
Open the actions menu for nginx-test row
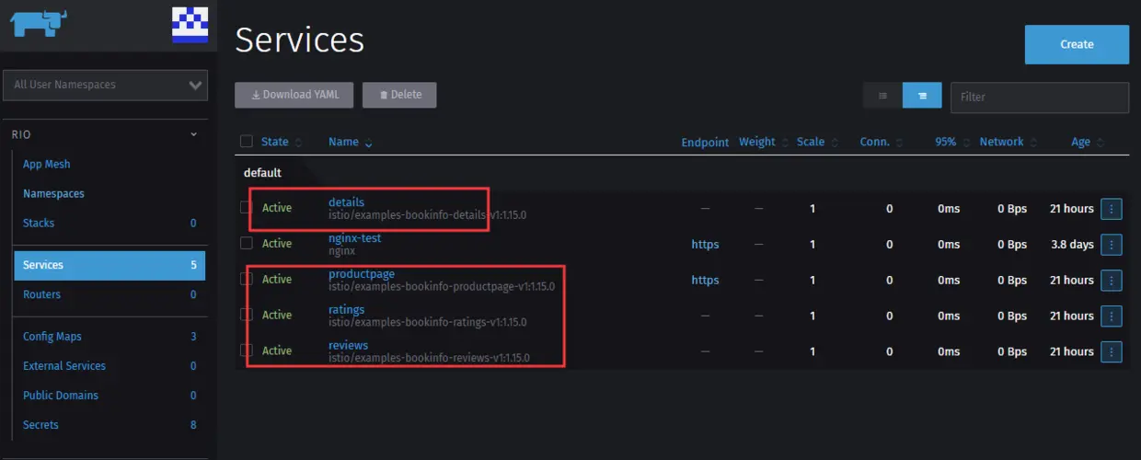pyautogui.click(x=1112, y=245)
